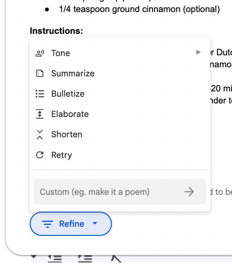The image size is (232, 264).
Task: Expand the Tone submenu arrow
Action: 198,53
